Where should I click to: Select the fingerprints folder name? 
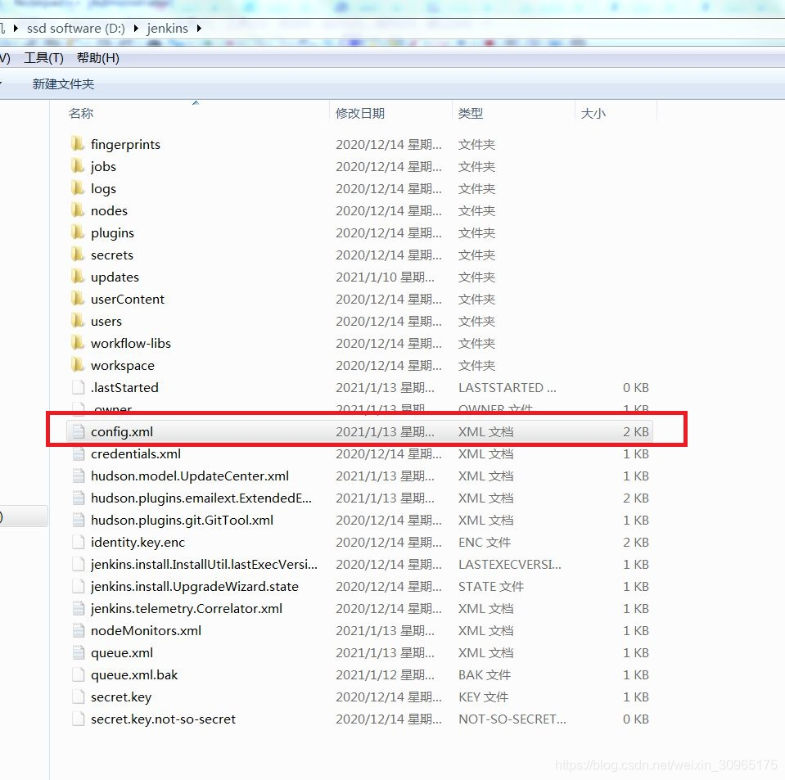click(126, 145)
